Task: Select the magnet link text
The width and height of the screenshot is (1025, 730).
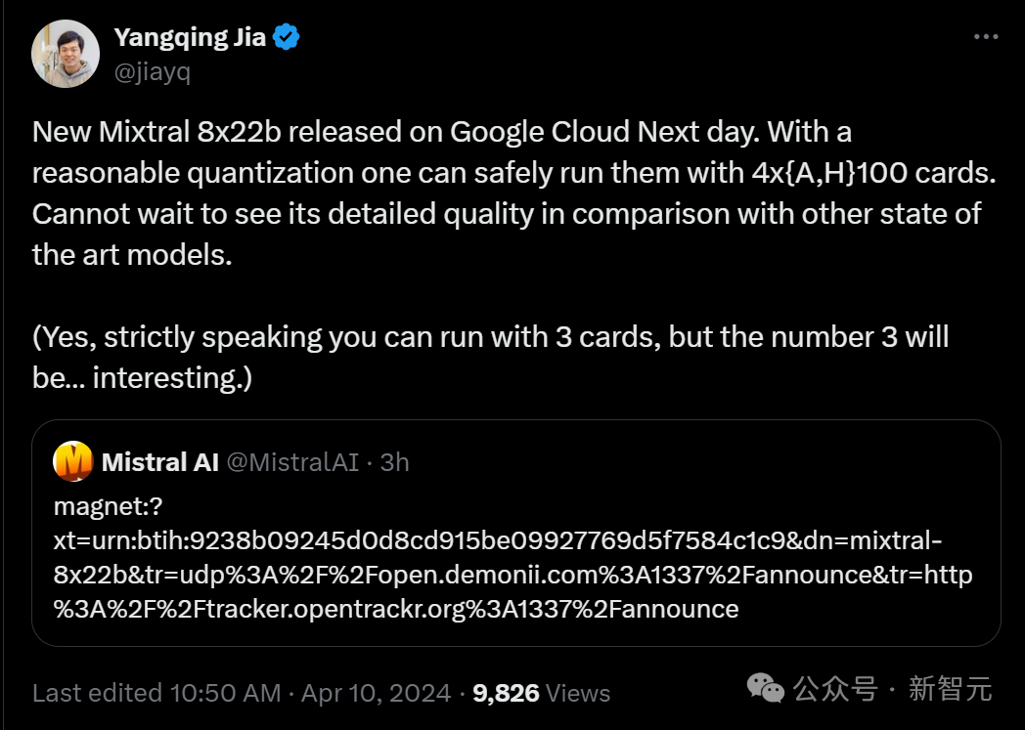Action: coord(512,558)
